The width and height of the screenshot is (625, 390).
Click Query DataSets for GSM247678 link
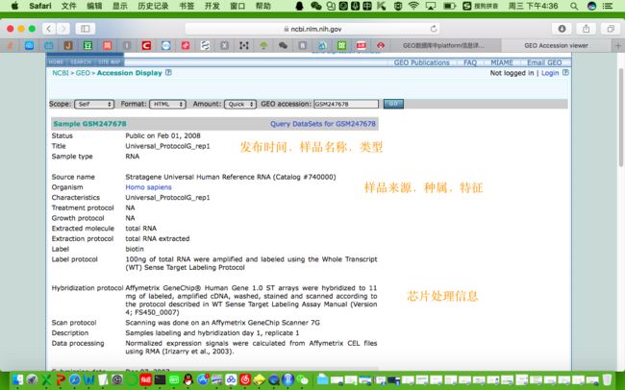323,124
